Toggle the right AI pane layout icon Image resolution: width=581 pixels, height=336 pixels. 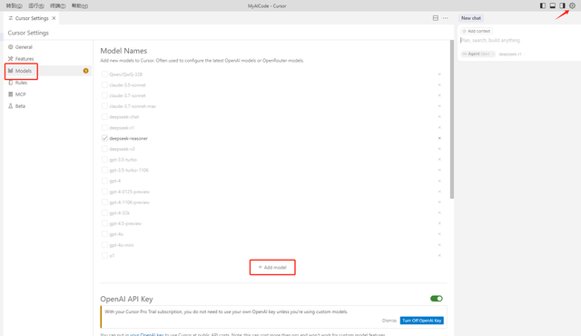(x=563, y=5)
